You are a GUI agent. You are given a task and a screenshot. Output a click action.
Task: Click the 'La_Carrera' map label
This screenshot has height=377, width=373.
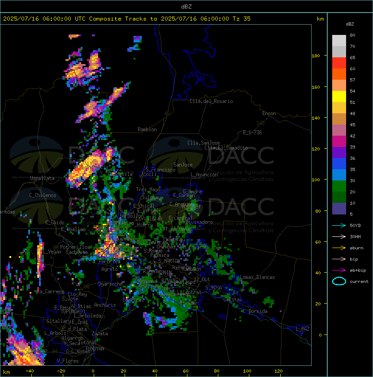tap(51, 291)
